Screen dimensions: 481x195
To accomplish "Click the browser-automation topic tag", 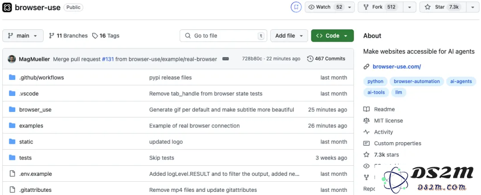I will click(416, 81).
